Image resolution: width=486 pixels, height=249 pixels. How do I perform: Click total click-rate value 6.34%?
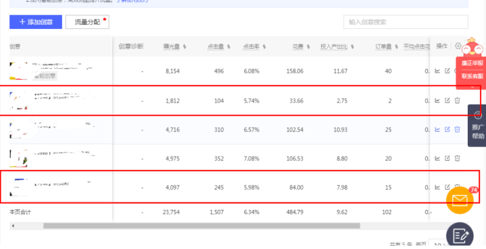251,212
